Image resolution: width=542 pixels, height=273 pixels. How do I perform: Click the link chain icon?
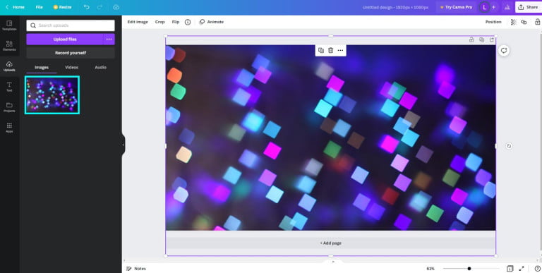pyautogui.click(x=524, y=22)
